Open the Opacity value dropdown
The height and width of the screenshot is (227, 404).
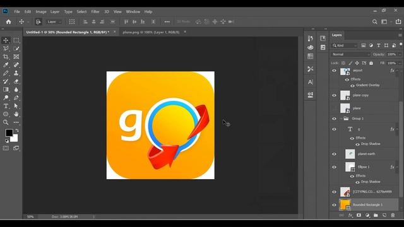pyautogui.click(x=400, y=54)
